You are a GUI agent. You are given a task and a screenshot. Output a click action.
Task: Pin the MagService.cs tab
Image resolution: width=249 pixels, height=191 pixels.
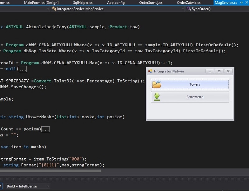point(242,2)
